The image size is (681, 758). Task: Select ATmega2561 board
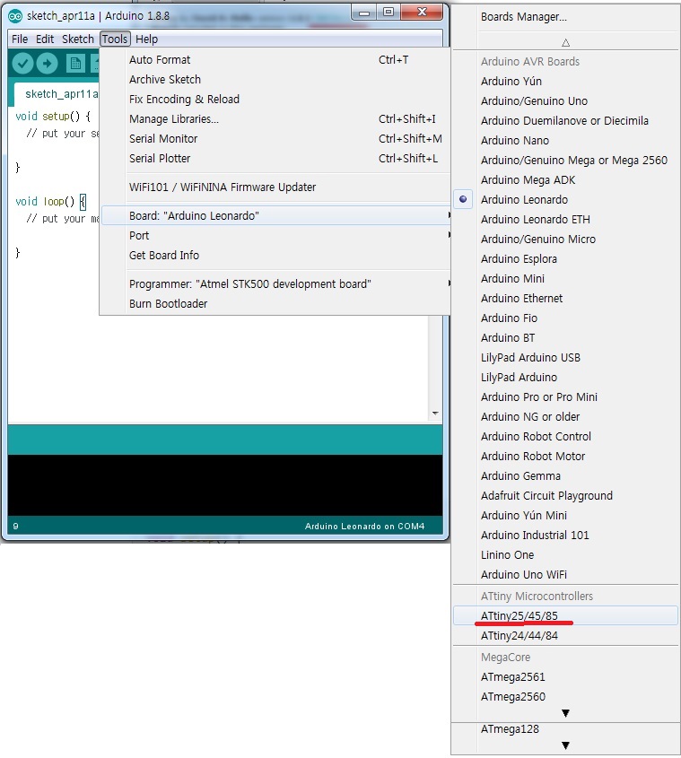click(x=565, y=677)
